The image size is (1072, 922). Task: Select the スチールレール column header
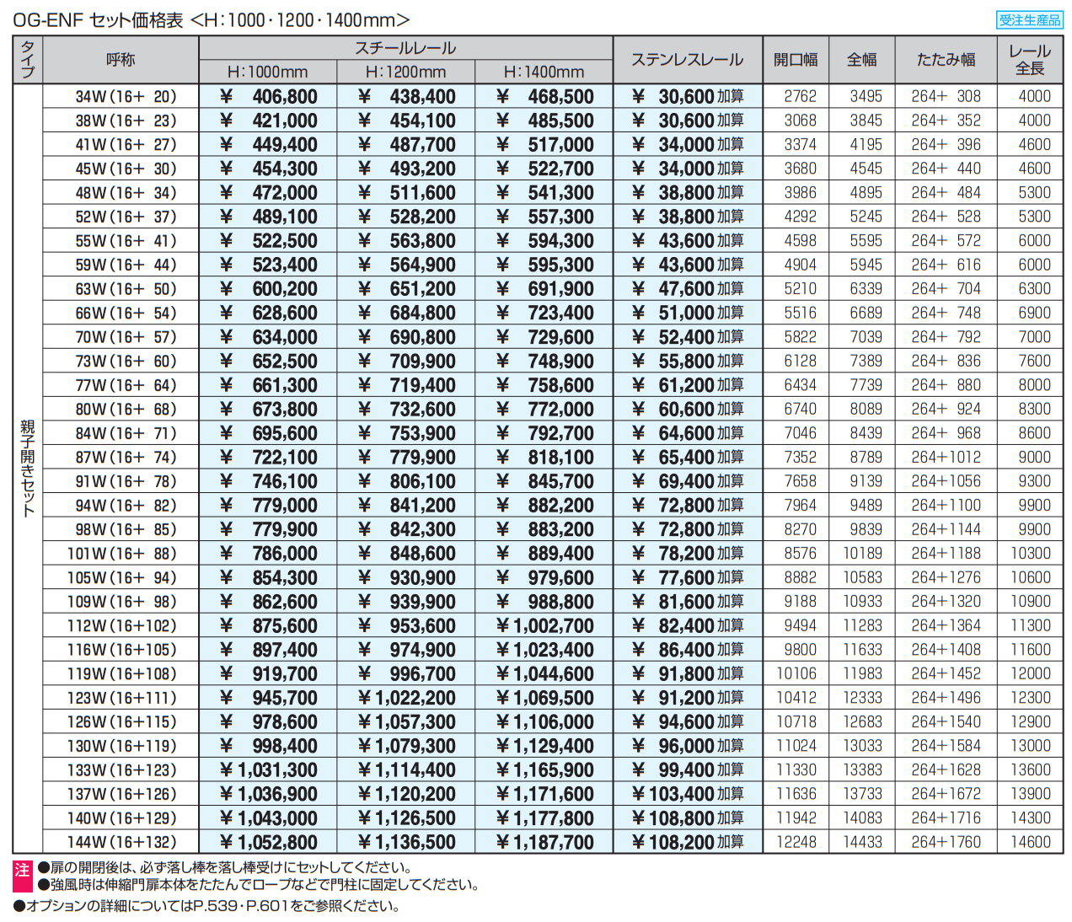click(x=405, y=48)
